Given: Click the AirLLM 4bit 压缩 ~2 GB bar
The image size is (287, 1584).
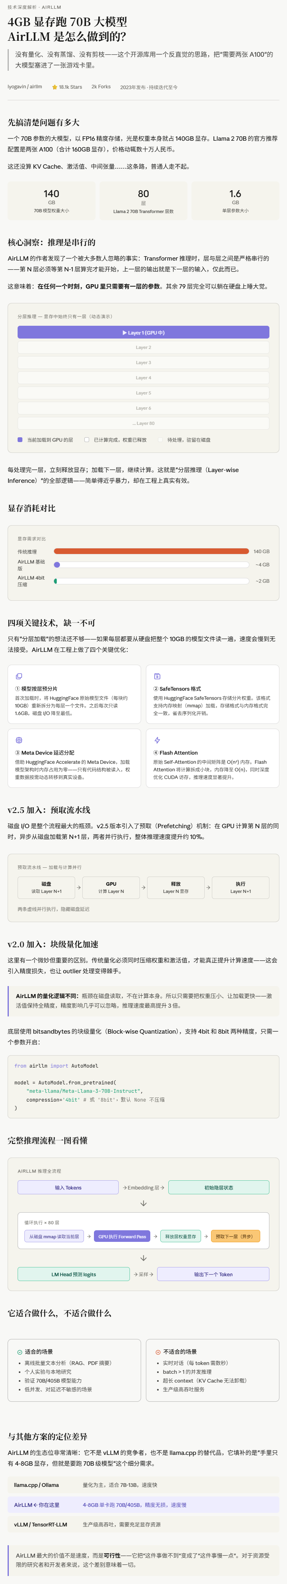Looking at the screenshot, I should click(151, 581).
